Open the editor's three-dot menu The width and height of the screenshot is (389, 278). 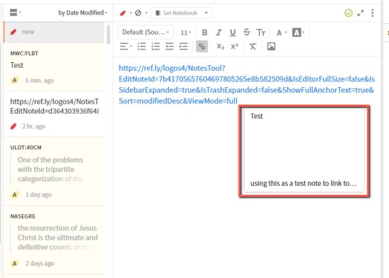pyautogui.click(x=372, y=13)
